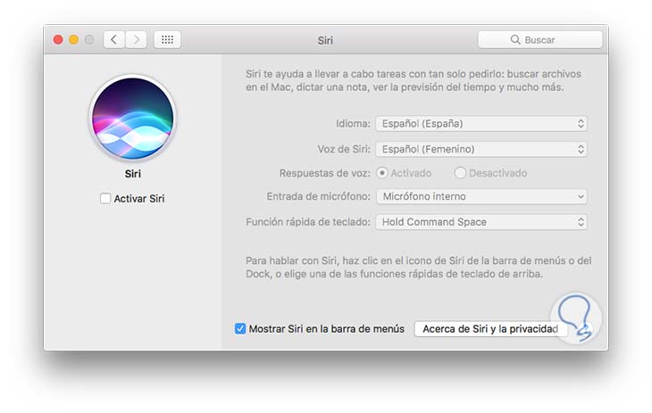Open the Idioma dropdown
The width and height of the screenshot is (652, 413).
click(x=481, y=123)
